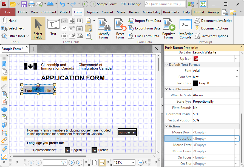Insert a list box field
This screenshot has width=244, height=167.
pyautogui.click(x=72, y=21)
